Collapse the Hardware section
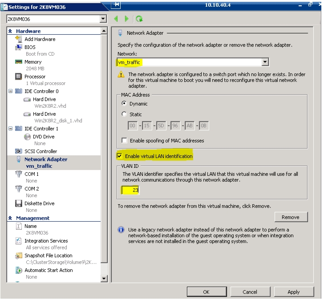The height and width of the screenshot is (304, 324). (10, 31)
